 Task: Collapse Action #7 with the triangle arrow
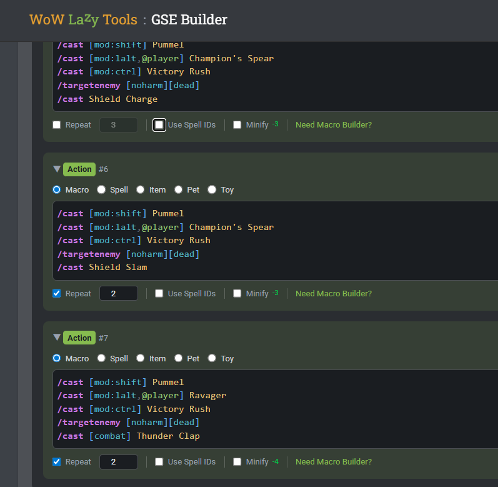(x=57, y=338)
